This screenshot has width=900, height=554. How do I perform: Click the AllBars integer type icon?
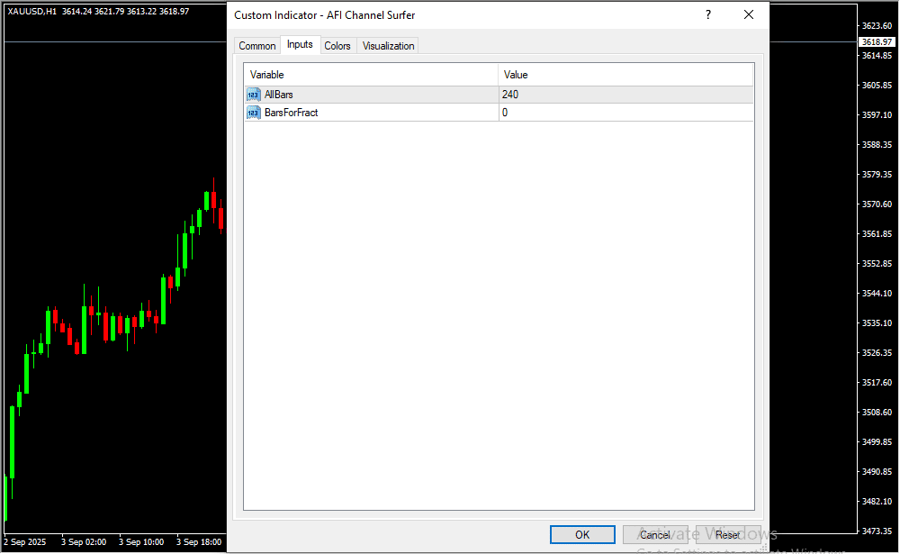pos(253,95)
